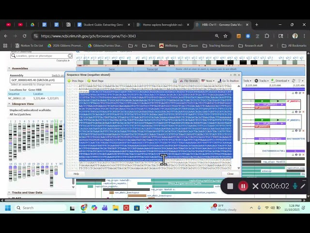Screen dimensions: 310x233
Task: Remove second gene track with X icon
Action: coord(304,112)
